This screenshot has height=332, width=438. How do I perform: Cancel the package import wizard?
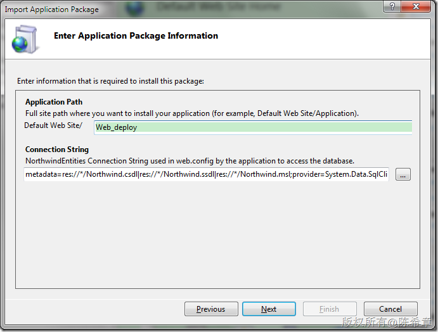[390, 309]
